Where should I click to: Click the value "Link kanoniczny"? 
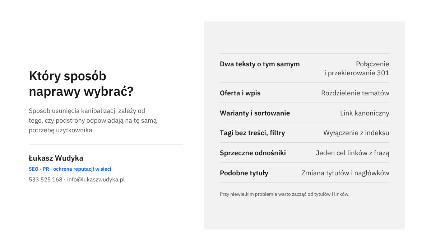[x=365, y=113]
